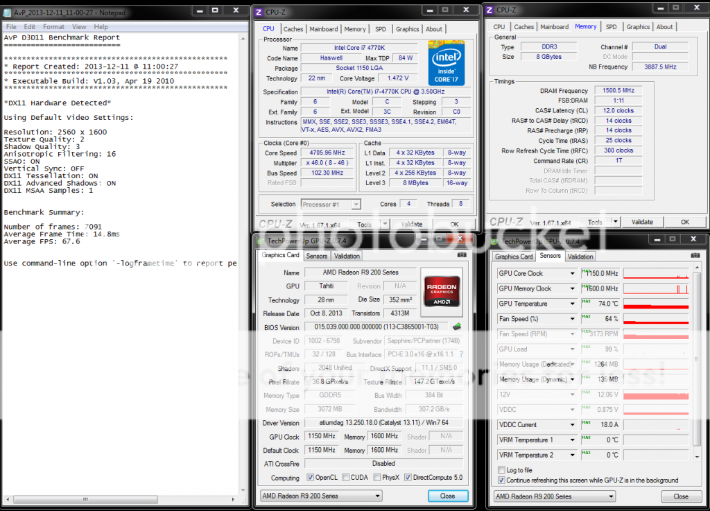Uncheck Continue refreshing in background
This screenshot has height=511, width=710.
(x=501, y=480)
